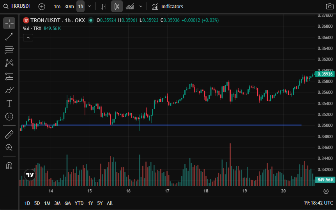Click the 849.56K volume axis label

(x=325, y=180)
